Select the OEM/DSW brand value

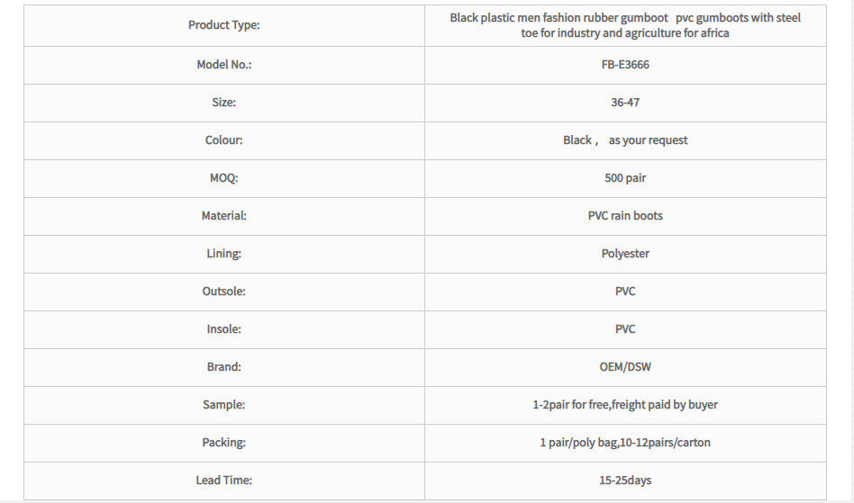pos(625,367)
